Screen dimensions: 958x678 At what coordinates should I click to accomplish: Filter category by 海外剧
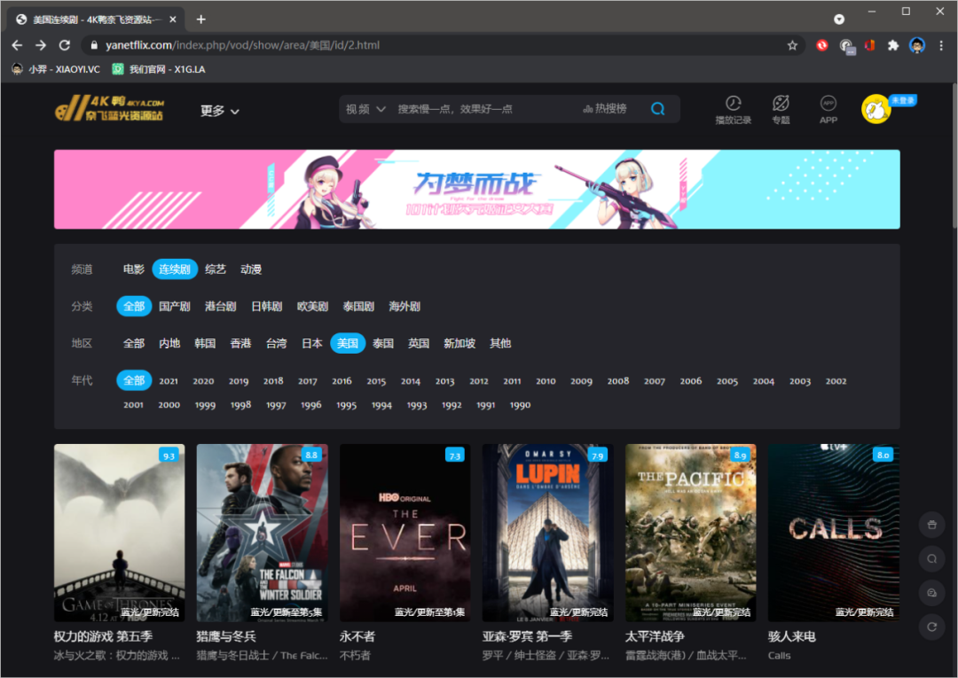tap(404, 307)
